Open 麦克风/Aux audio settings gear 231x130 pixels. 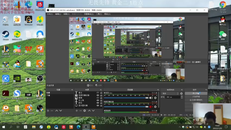pyautogui.click(x=155, y=98)
